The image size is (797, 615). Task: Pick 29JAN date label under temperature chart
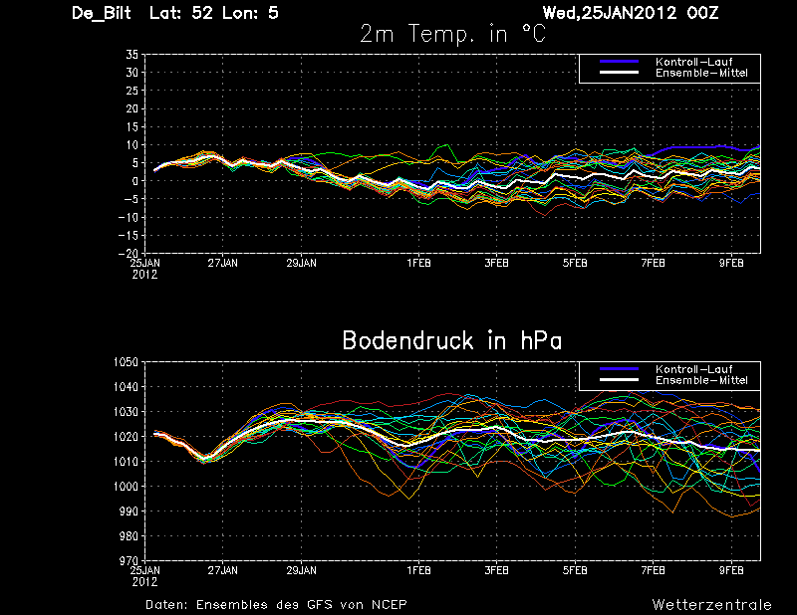(301, 264)
